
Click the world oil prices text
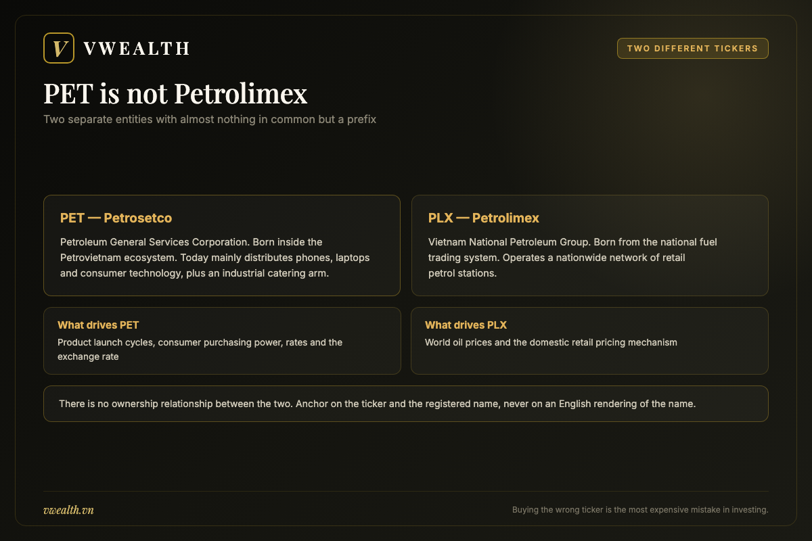[551, 342]
